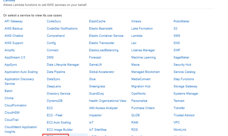Viewport: 228px width, 136px height.
Task: Choose Directory Service link
Action: (x=59, y=94)
